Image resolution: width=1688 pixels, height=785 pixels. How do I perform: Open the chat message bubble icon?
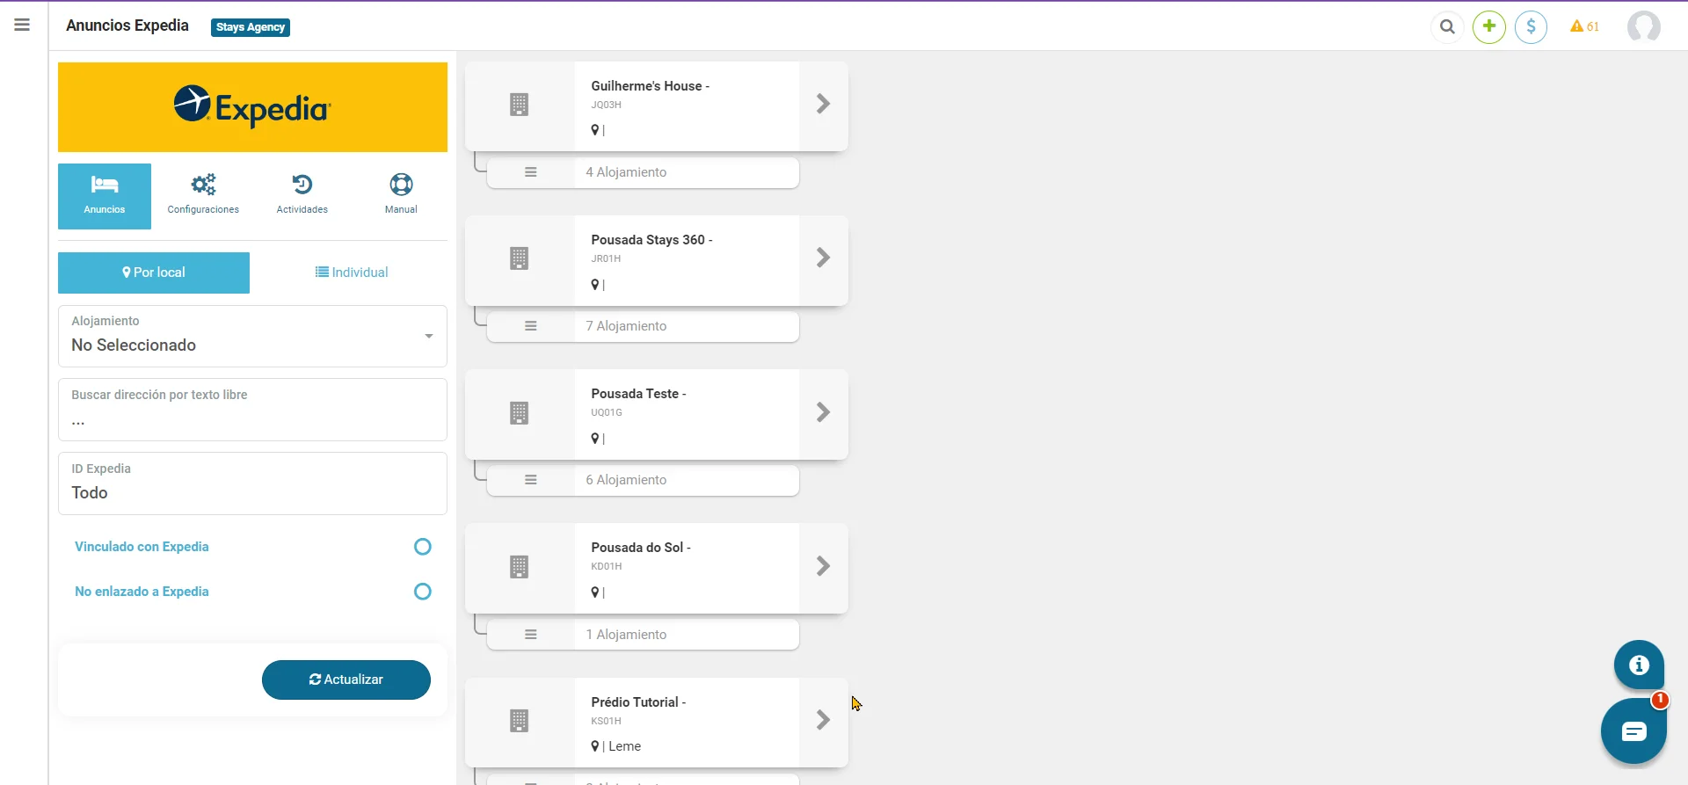[1633, 731]
